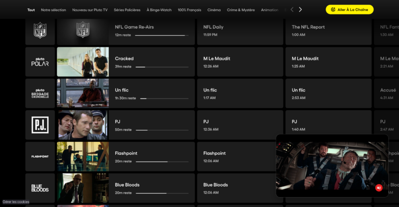This screenshot has height=207, width=399.
Task: Select the Nouveau sur Pluto TV tab
Action: [90, 10]
